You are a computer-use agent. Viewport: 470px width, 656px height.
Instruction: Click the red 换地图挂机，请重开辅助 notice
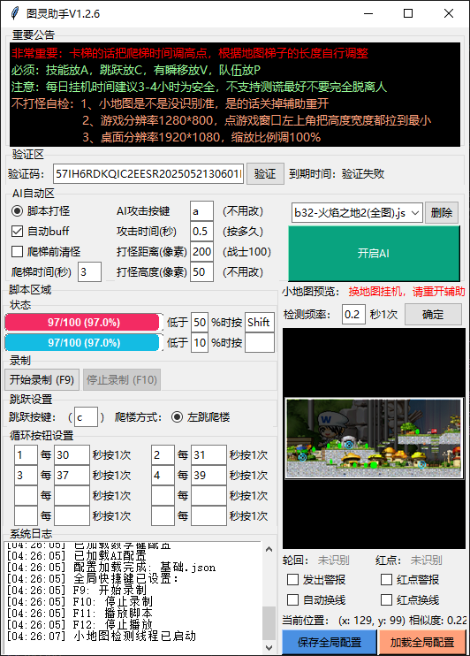click(406, 292)
